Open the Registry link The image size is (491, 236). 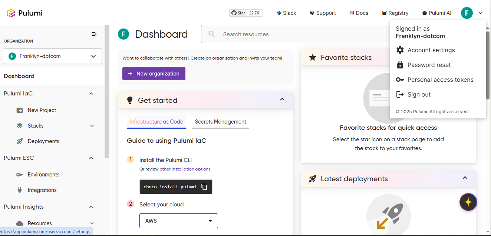(x=395, y=13)
